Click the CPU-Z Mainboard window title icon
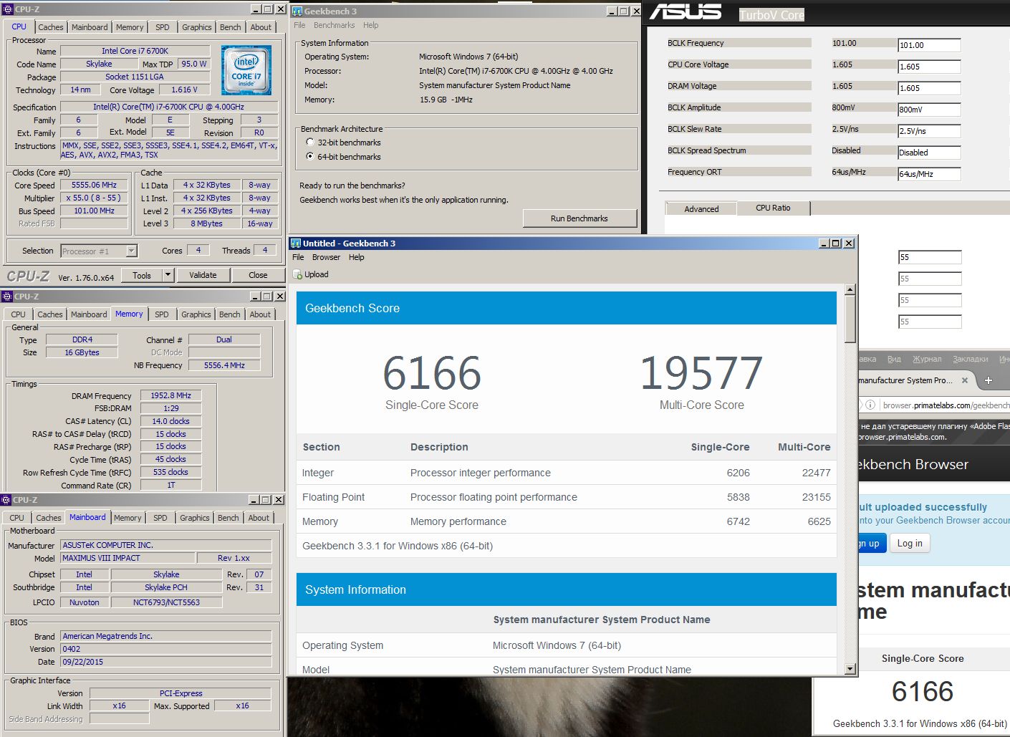The image size is (1010, 737). 6,500
